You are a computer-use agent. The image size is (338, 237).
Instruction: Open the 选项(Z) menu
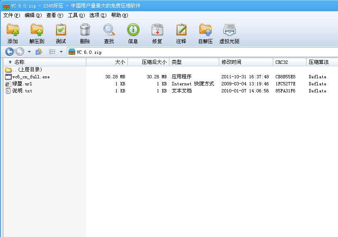tap(98, 15)
